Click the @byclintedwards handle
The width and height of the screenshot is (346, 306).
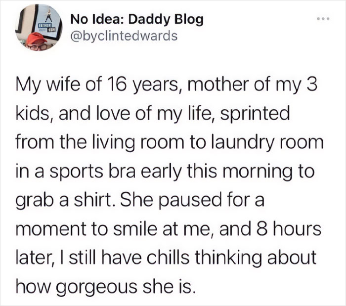click(124, 36)
